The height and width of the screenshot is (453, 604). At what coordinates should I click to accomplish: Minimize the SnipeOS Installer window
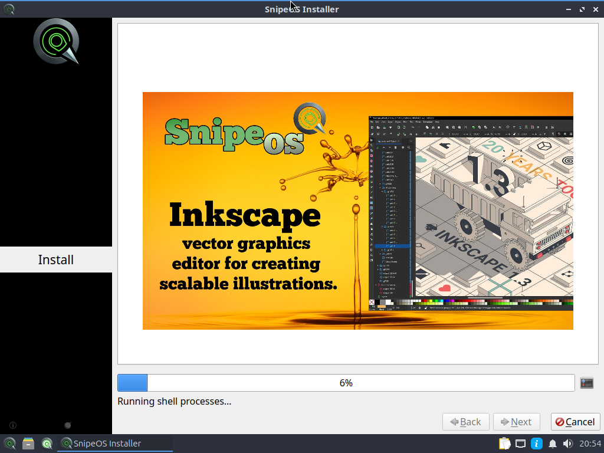[x=568, y=9]
